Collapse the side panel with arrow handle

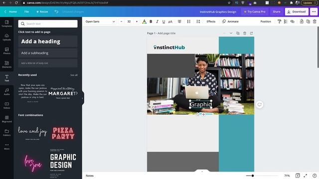(82, 98)
